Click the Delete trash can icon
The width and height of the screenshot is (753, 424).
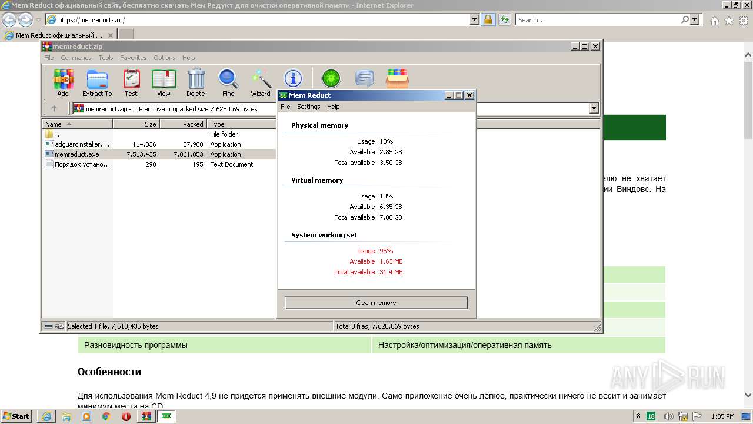click(x=196, y=82)
